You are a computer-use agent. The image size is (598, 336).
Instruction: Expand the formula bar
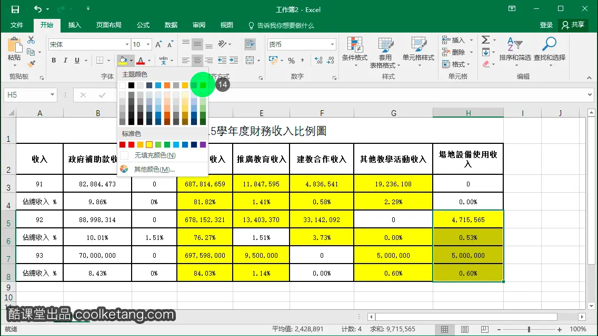tap(590, 94)
